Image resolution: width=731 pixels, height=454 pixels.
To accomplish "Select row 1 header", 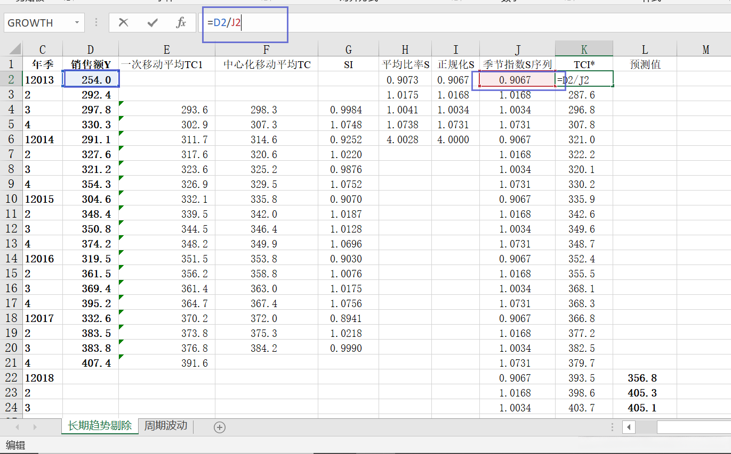I will click(11, 64).
